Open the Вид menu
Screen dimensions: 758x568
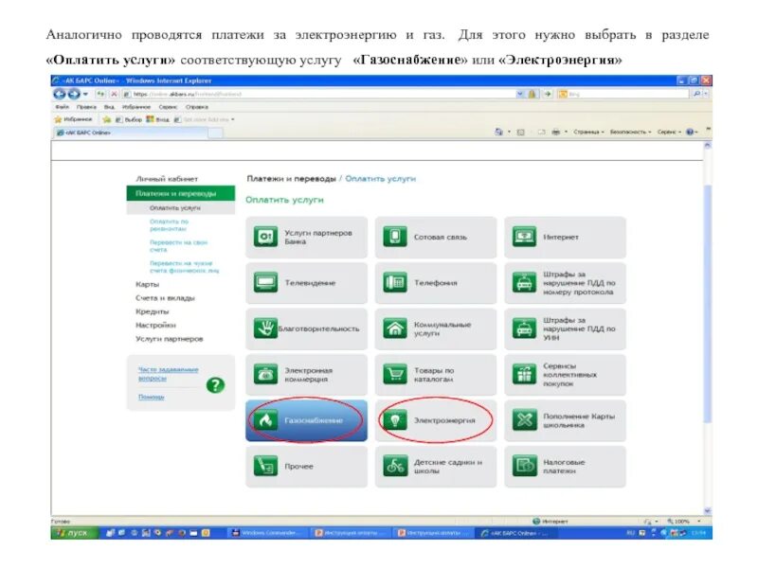109,107
